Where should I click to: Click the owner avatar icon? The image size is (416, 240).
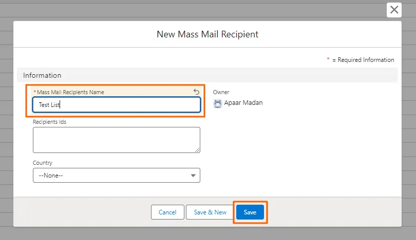pyautogui.click(x=218, y=103)
